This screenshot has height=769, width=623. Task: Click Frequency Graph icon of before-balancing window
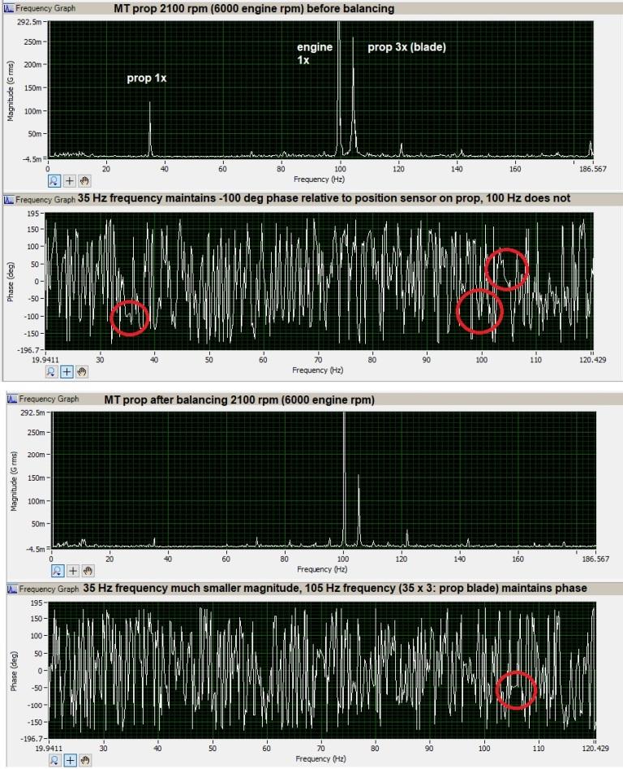point(11,8)
